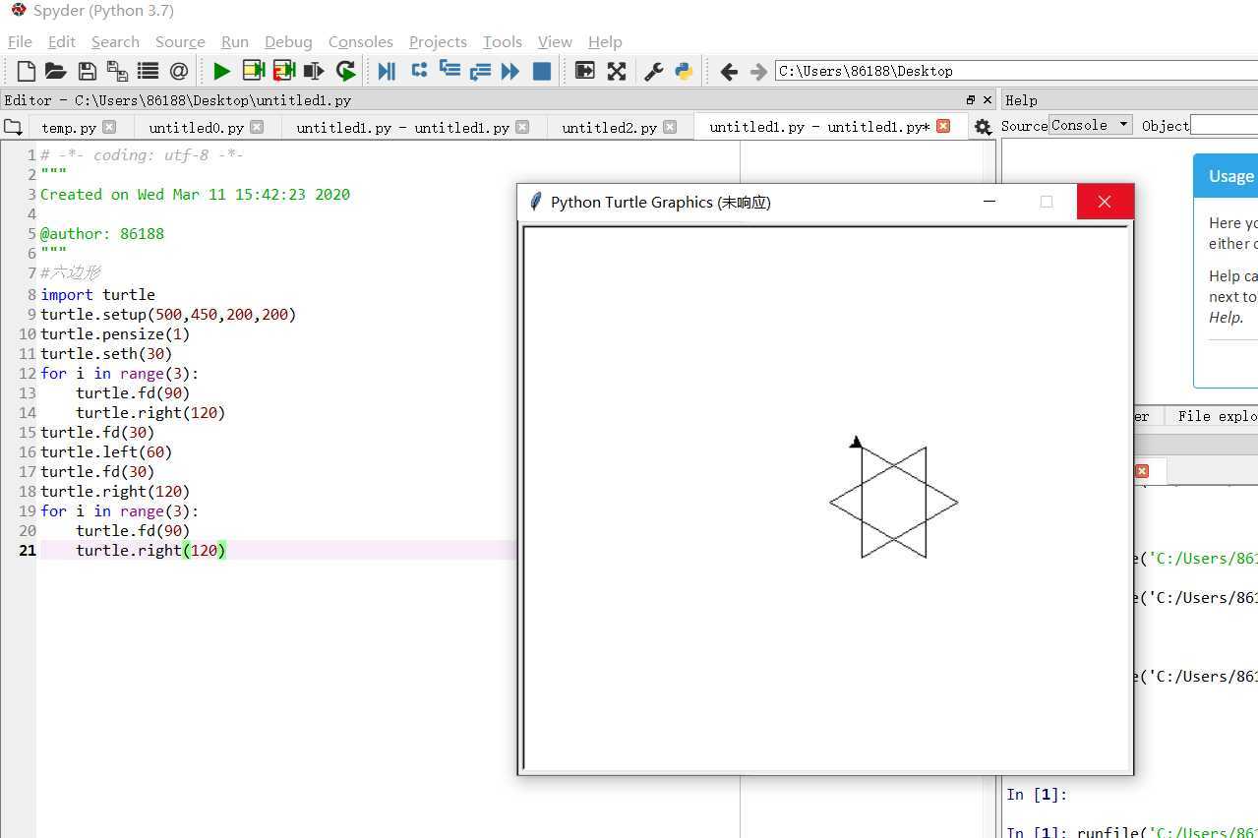Re-run the last script
The height and width of the screenshot is (838, 1258).
point(345,71)
